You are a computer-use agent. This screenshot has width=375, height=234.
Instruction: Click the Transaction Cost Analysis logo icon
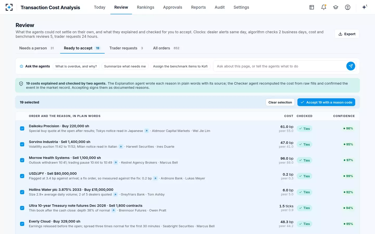(x=9, y=7)
